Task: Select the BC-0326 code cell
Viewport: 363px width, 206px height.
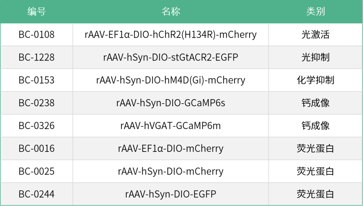Action: pyautogui.click(x=36, y=126)
